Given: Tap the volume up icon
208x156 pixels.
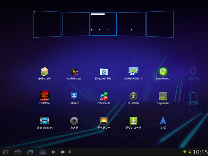Looking at the screenshot, I should pyautogui.click(x=63, y=152).
